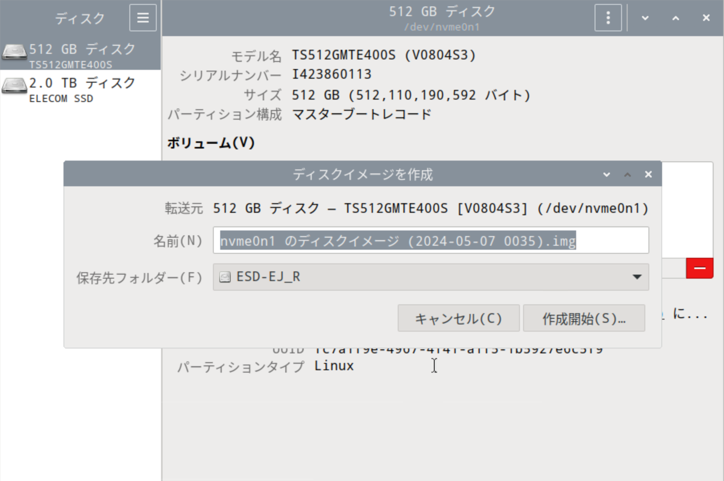Close the main 512 GB ディスク window
Image resolution: width=724 pixels, height=481 pixels.
point(706,18)
